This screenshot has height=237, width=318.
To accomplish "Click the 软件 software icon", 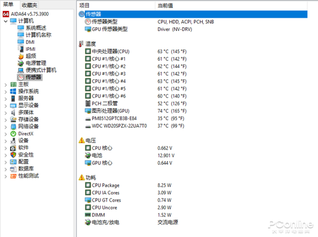I will point(13,148).
